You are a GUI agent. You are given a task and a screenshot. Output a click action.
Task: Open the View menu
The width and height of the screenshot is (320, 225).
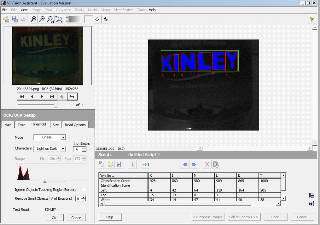click(24, 10)
